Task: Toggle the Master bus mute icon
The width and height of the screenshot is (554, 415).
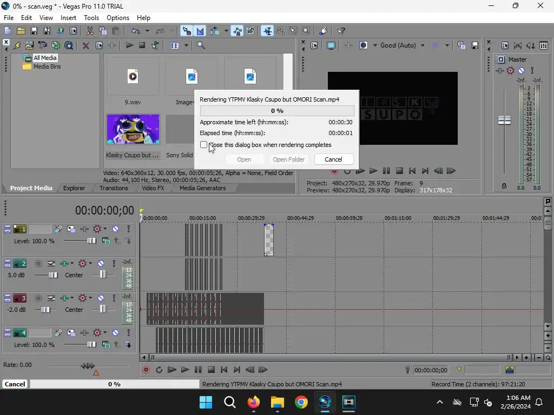Action: click(521, 71)
